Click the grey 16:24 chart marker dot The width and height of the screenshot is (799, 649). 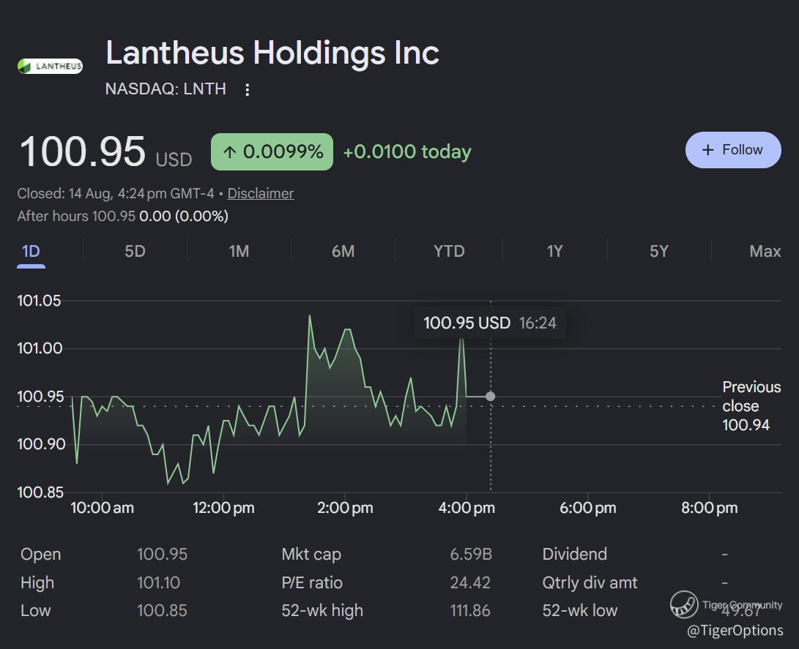pyautogui.click(x=490, y=396)
